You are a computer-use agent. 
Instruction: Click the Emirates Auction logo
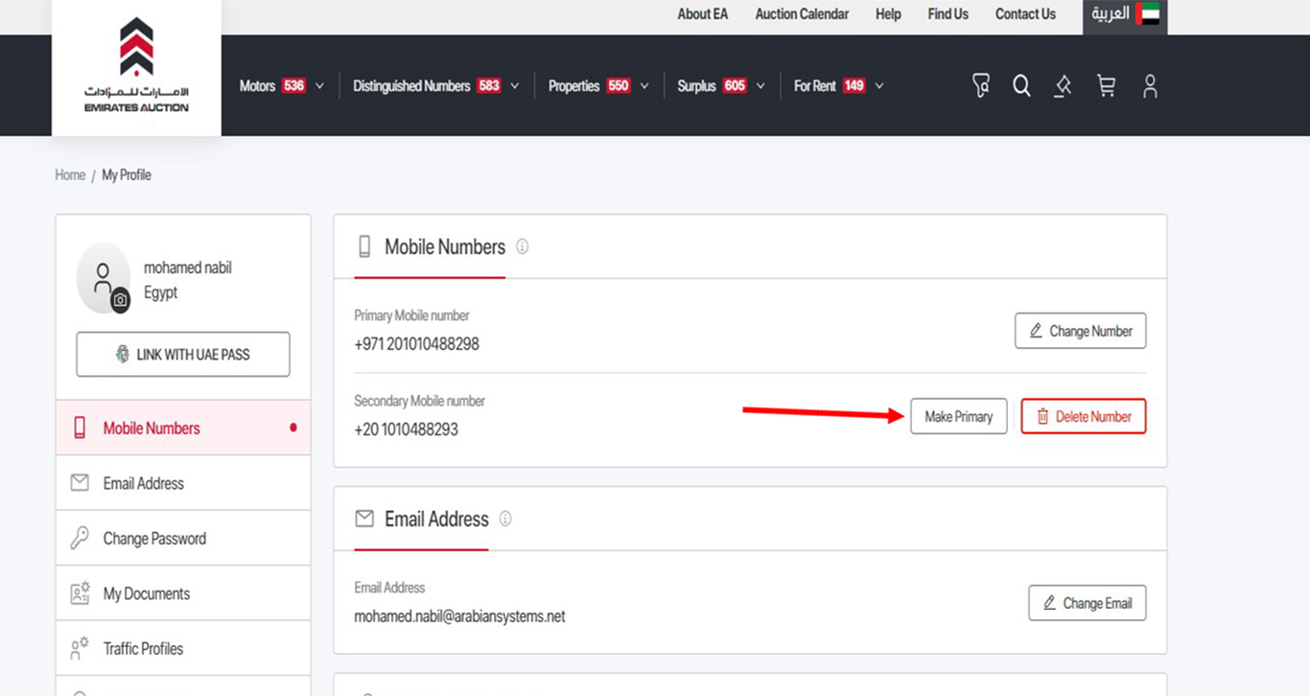coord(136,66)
